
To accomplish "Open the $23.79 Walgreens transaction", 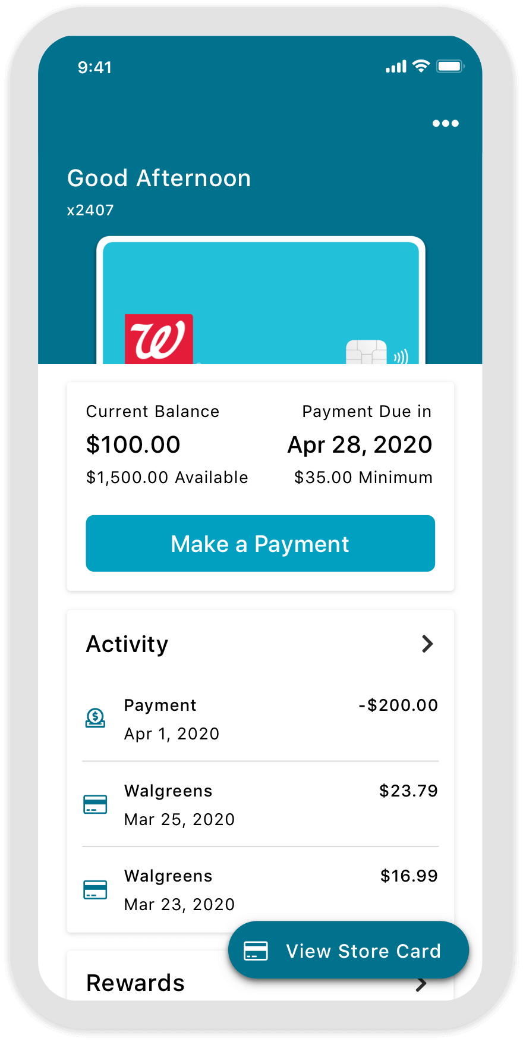I will 260,805.
